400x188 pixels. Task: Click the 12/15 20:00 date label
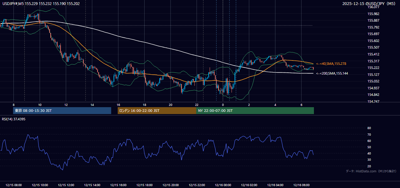tap(171, 185)
